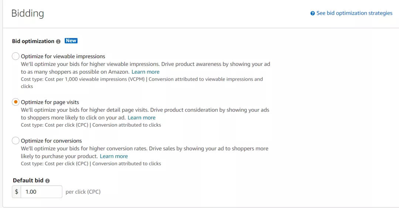Click the info icon beside Bid optimization
The width and height of the screenshot is (399, 208).
coord(58,42)
